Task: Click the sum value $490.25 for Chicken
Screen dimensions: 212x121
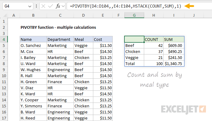Action: tap(174, 52)
